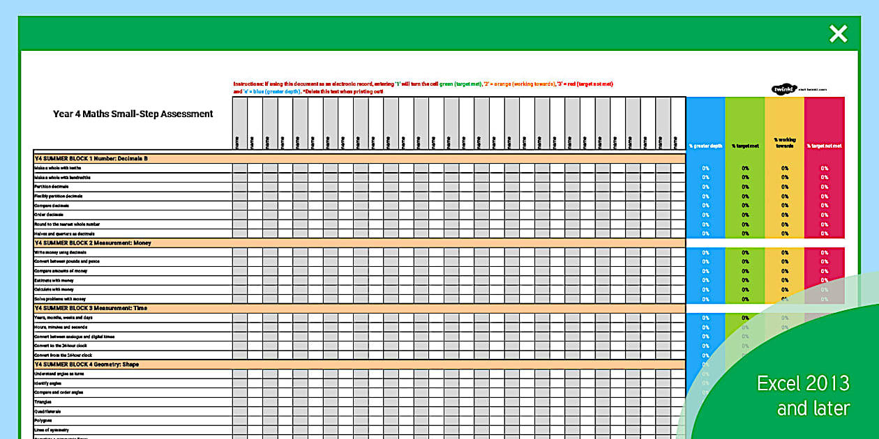Click the first 0% cell under % greater depth

coord(705,167)
